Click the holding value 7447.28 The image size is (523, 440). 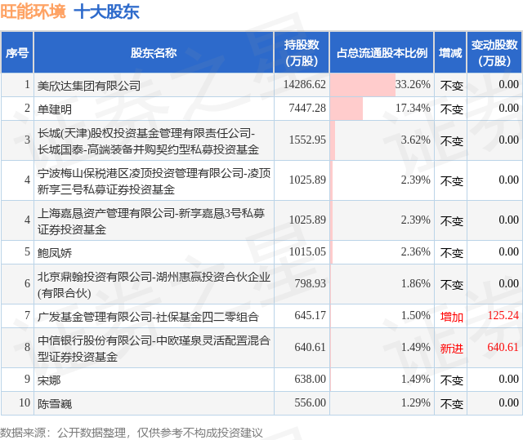307,108
